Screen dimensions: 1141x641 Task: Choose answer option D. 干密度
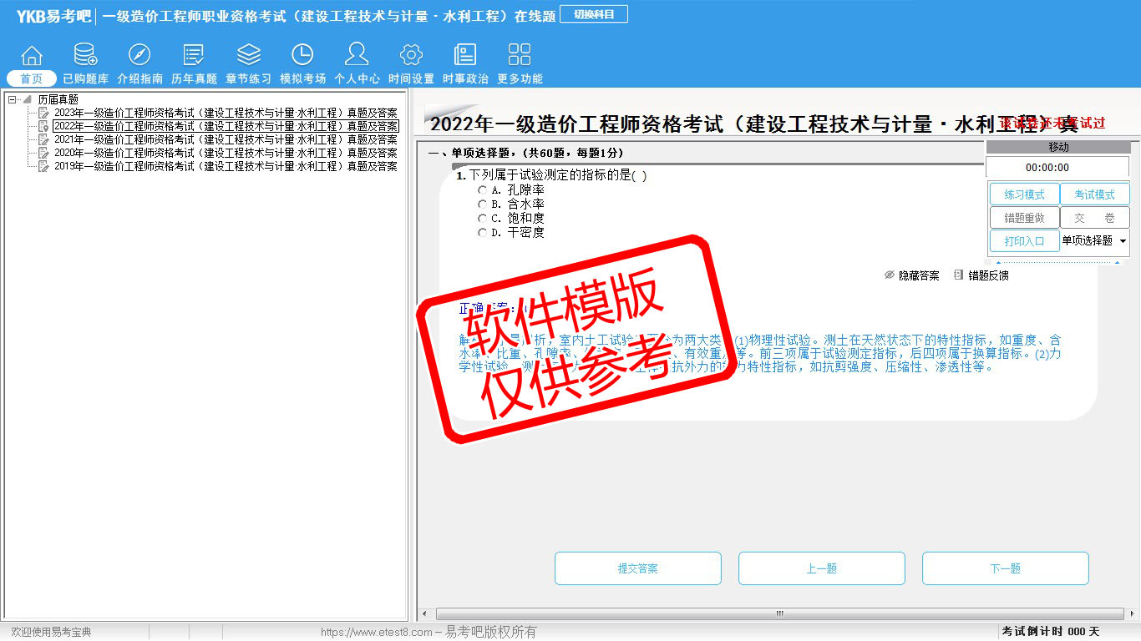(x=483, y=233)
